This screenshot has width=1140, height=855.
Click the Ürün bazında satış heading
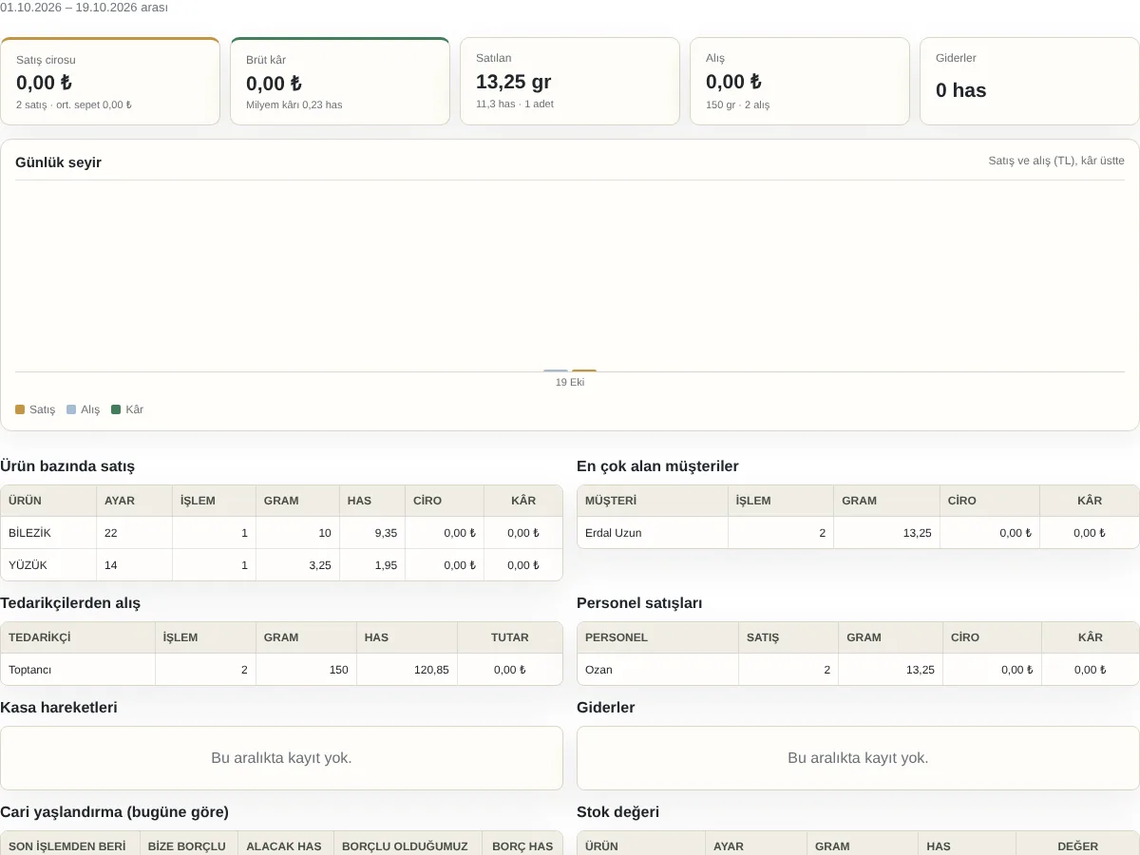pos(67,466)
